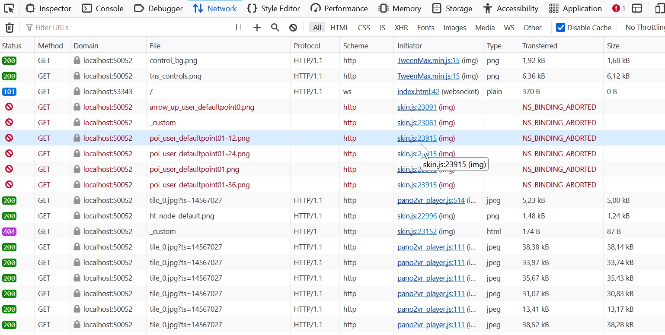Open TweenMax.min.js:15 link for control_bg.png
665x335 pixels.
tap(428, 60)
